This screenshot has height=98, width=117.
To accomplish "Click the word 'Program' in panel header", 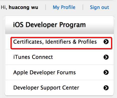I will tap(72, 25).
